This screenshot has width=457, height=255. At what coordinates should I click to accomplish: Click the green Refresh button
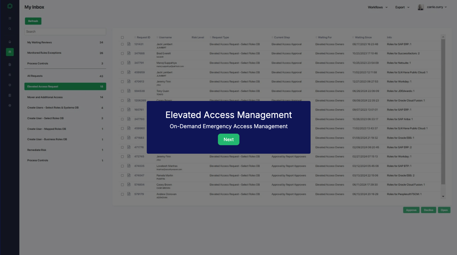pos(33,21)
